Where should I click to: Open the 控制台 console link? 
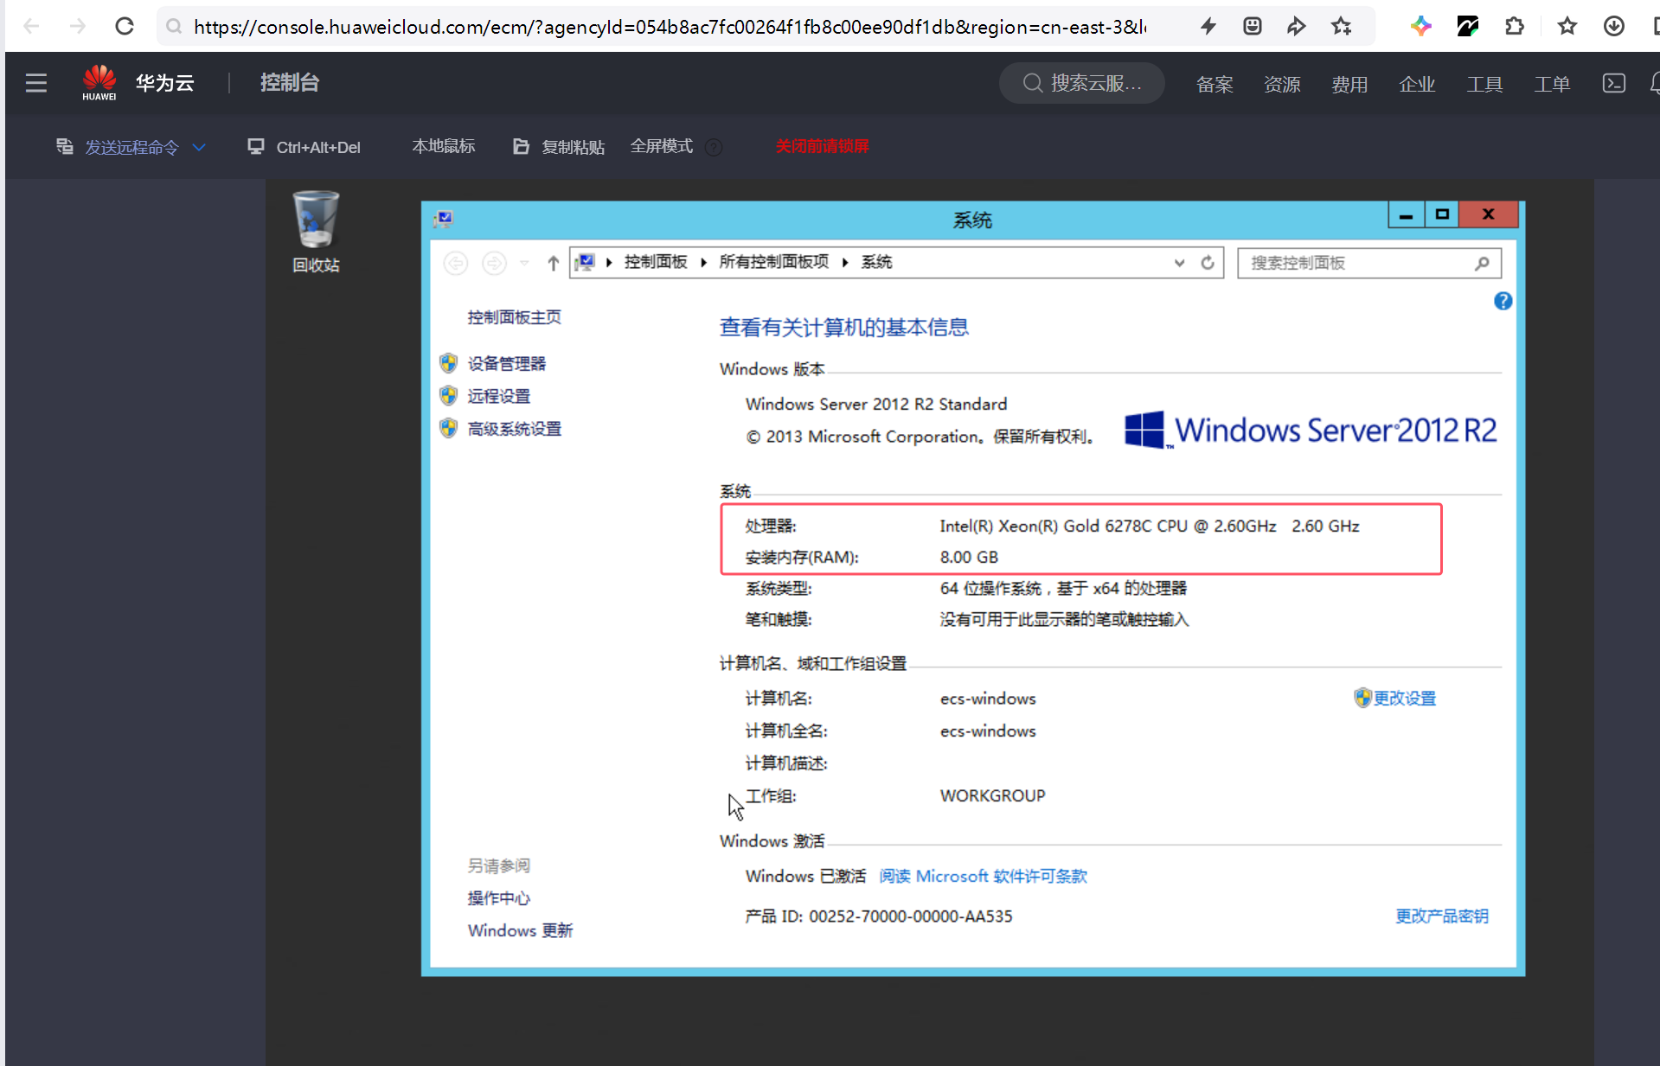pos(290,82)
